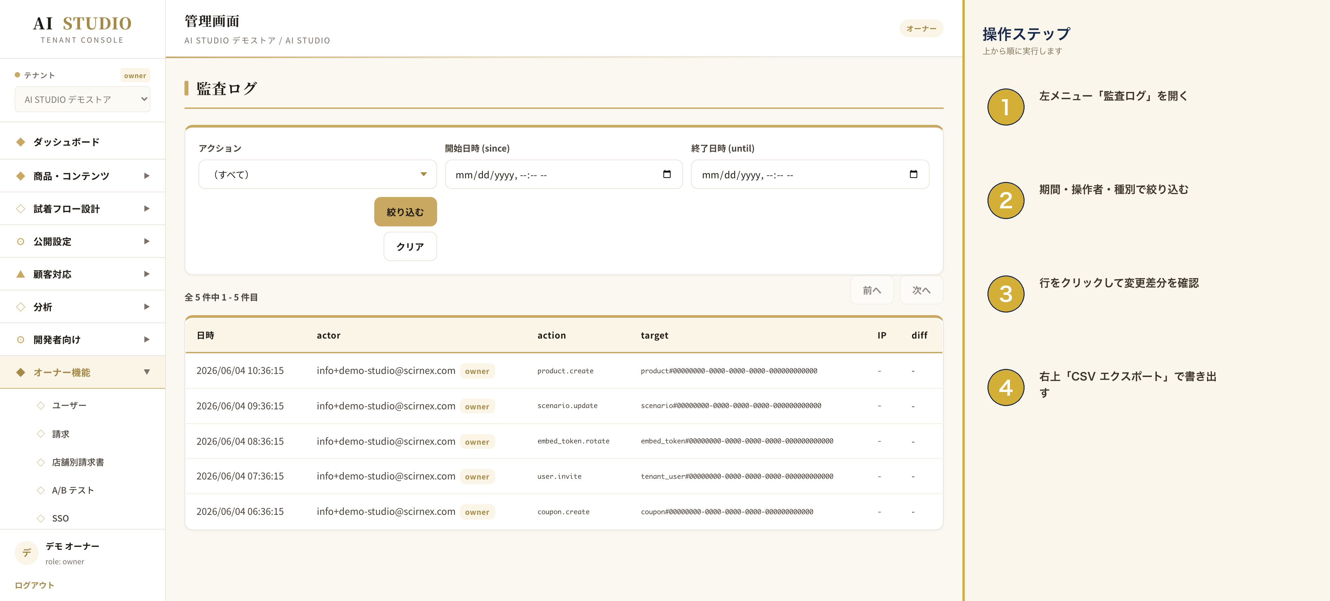Click the small diamond icon beside SSO

point(41,519)
